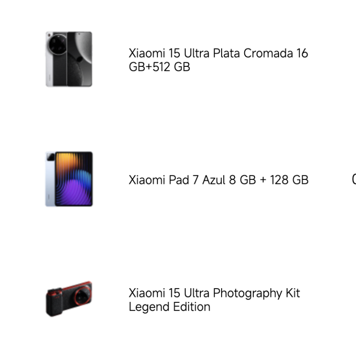Click the Xiaomi 15 Ultra Photography Kit title
Screen dimensions: 356x346
(x=214, y=300)
